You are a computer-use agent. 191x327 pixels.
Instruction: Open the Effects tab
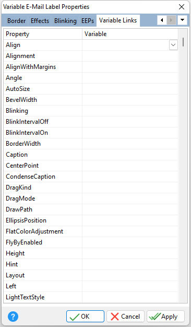40,21
